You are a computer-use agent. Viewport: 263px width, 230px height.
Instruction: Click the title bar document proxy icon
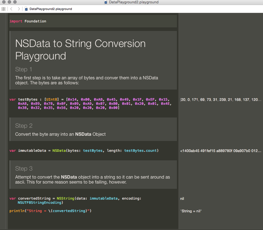[x=106, y=2]
